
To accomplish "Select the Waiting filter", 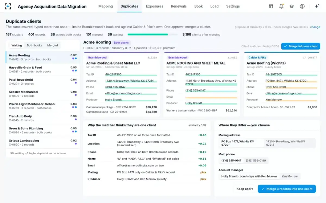I will pyautogui.click(x=17, y=45).
